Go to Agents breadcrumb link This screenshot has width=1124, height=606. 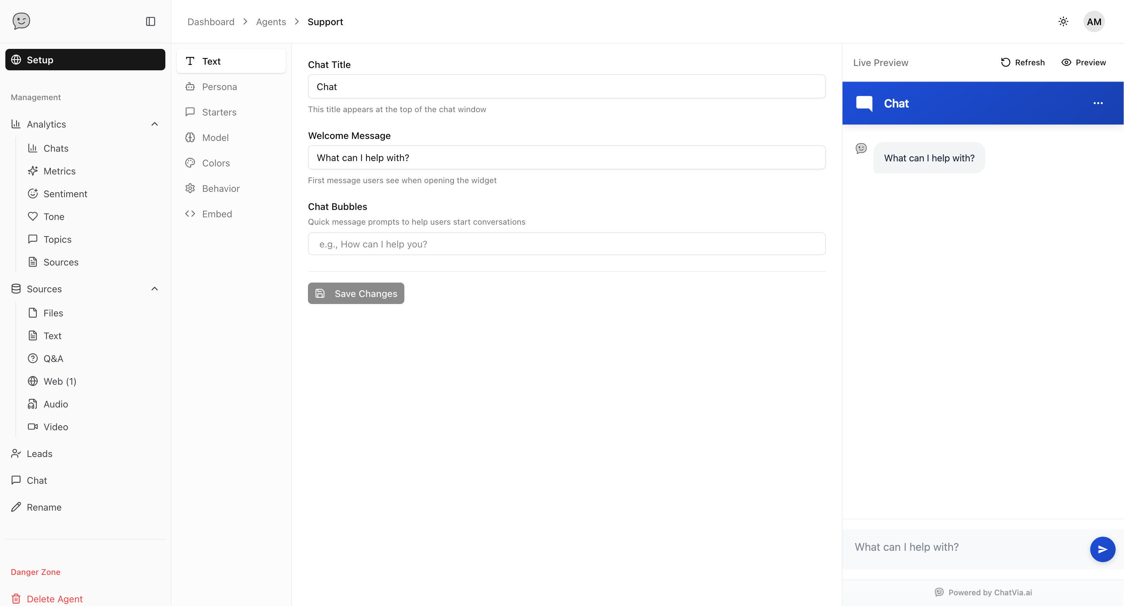[270, 22]
